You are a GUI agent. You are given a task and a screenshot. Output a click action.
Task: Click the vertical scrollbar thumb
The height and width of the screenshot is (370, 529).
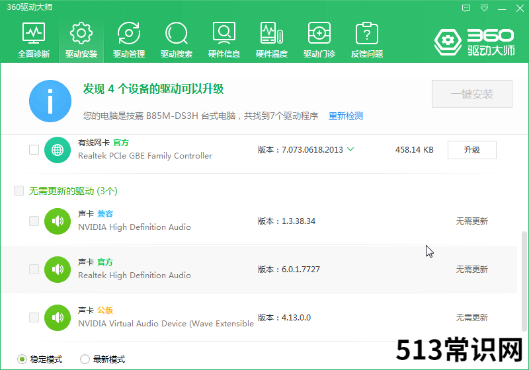[x=524, y=281]
